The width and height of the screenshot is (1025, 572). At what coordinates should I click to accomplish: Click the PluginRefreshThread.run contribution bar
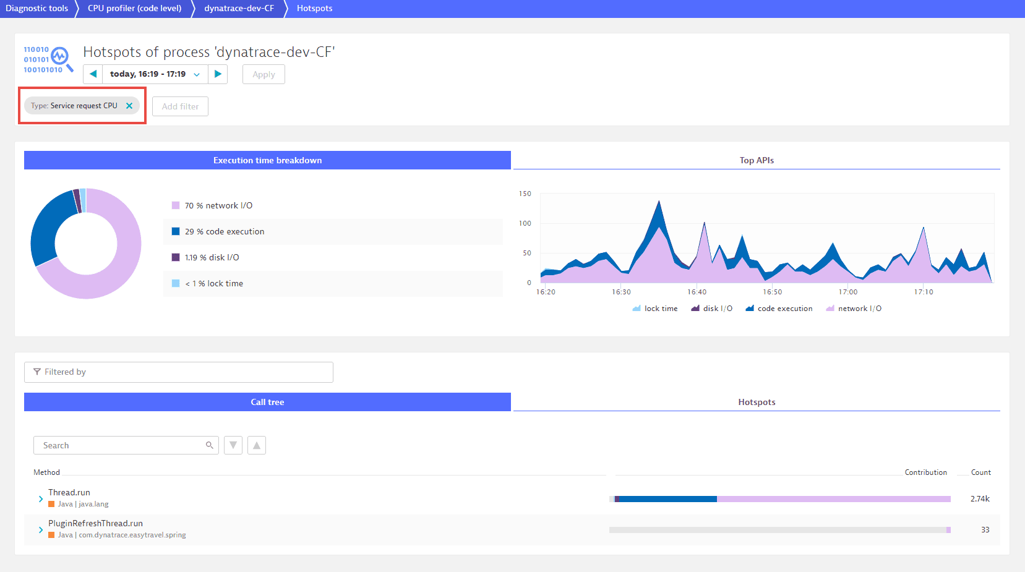(x=780, y=530)
